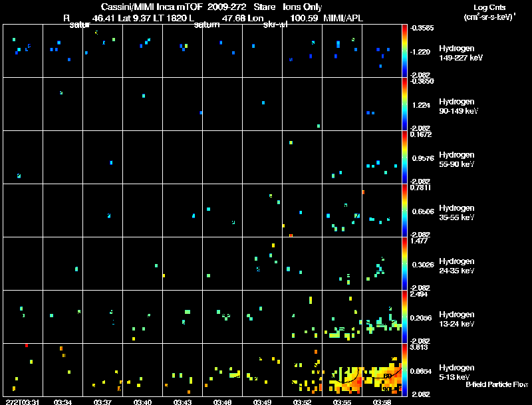Click the 03:43 time axis label
The height and width of the screenshot is (405, 532).
(182, 402)
